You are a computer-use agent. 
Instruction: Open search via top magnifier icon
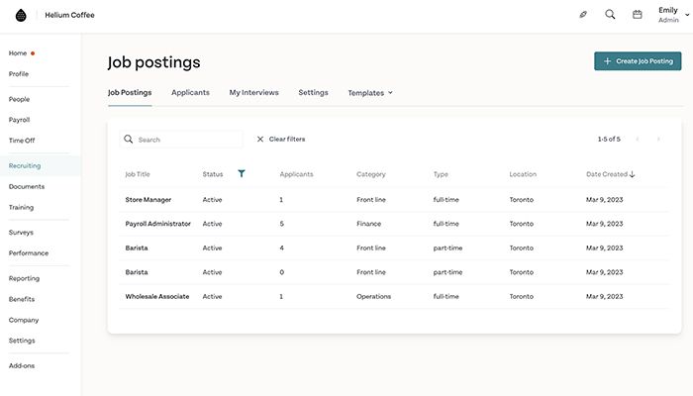[x=610, y=15]
